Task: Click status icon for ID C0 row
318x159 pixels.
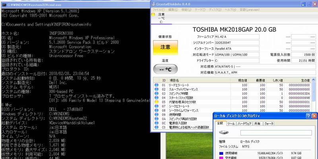Action: click(156, 127)
